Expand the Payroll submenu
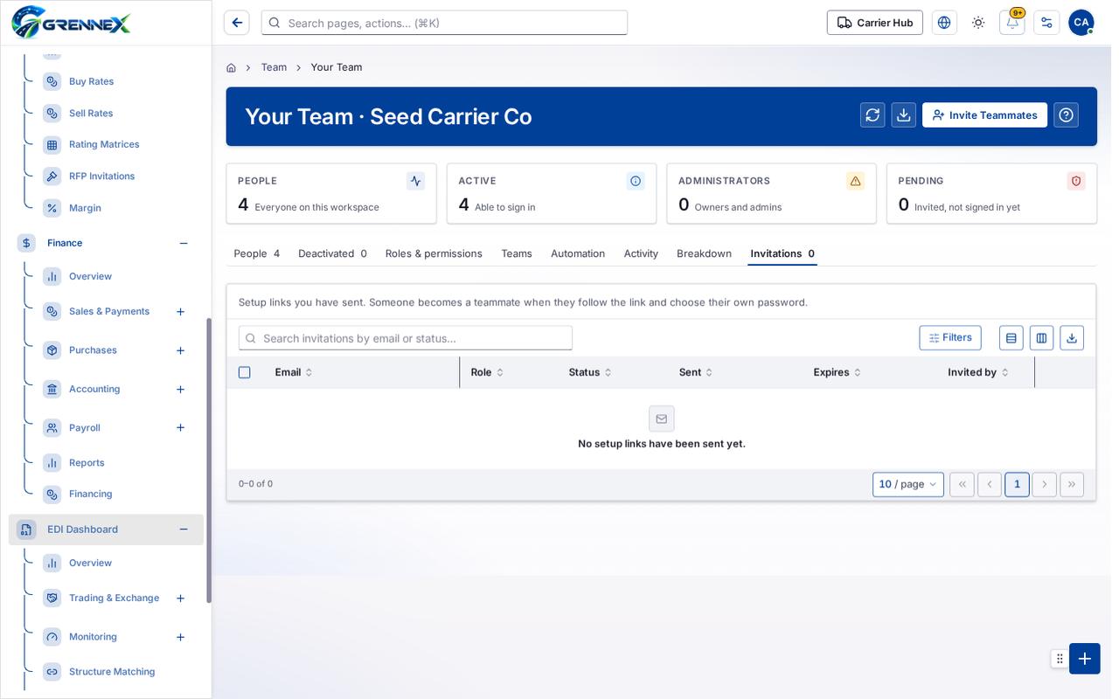This screenshot has height=699, width=1119. click(x=180, y=428)
